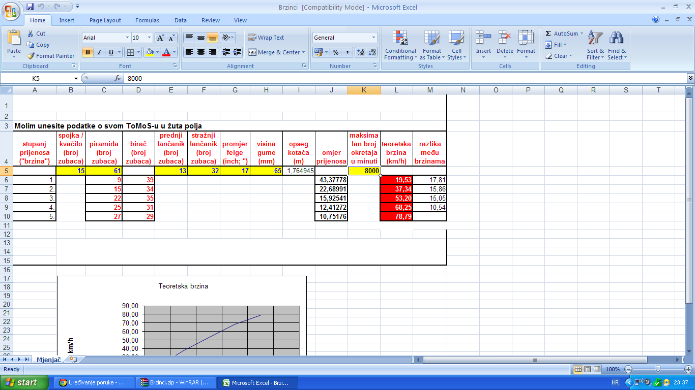Open the Windows start button

pyautogui.click(x=25, y=382)
